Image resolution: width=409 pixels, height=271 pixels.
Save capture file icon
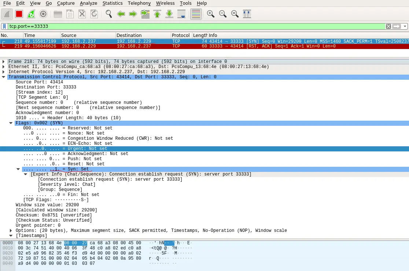coord(70,14)
